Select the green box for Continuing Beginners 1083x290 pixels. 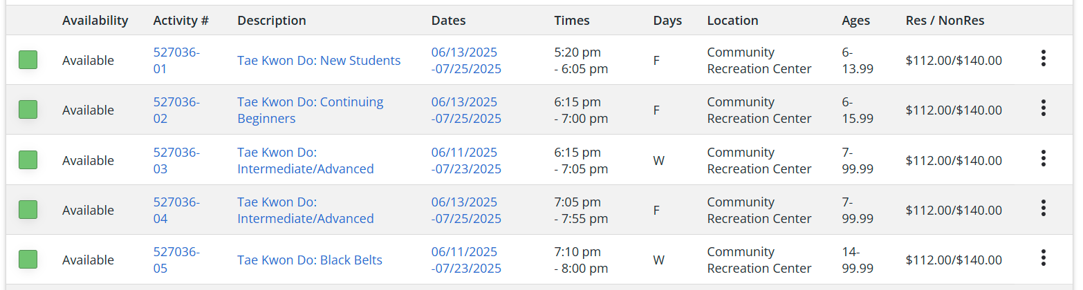click(x=28, y=110)
